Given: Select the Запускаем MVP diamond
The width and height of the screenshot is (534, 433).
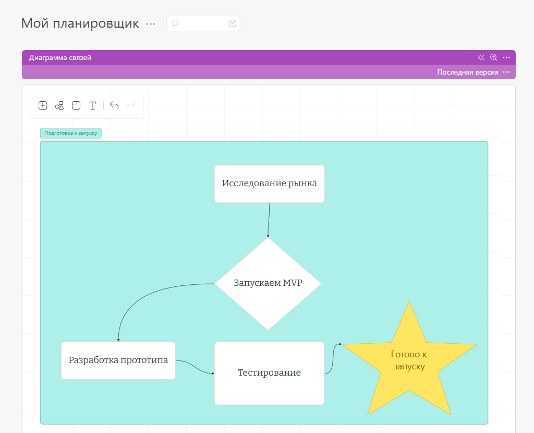Looking at the screenshot, I should tap(268, 283).
